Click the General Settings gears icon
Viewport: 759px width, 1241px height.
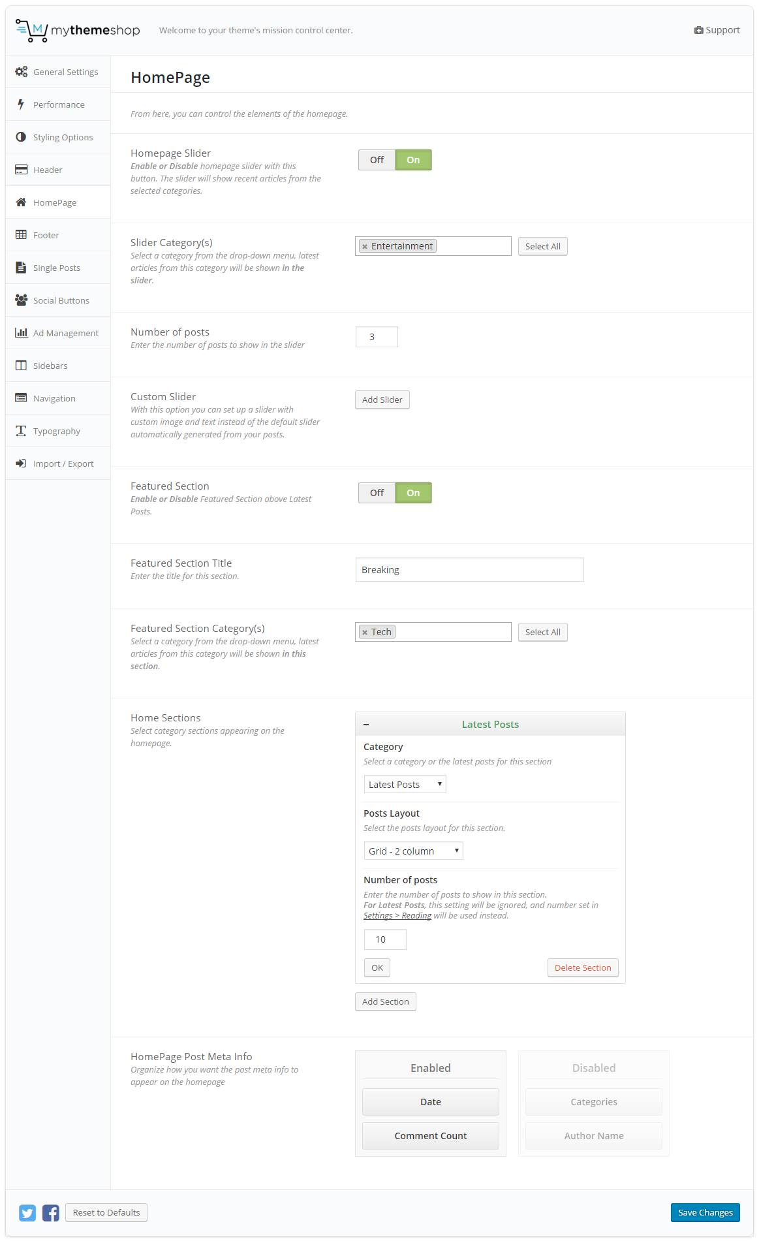[22, 72]
